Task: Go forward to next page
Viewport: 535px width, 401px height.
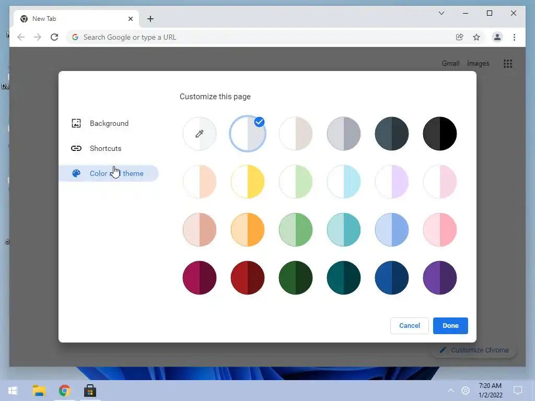Action: (x=38, y=37)
